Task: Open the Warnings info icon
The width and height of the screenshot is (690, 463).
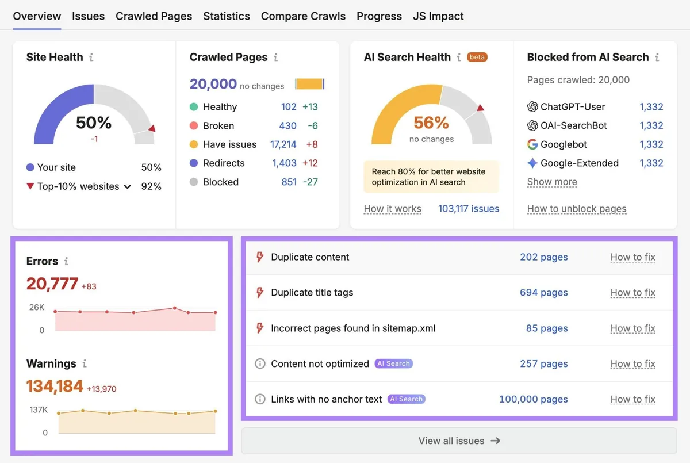Action: (x=85, y=363)
